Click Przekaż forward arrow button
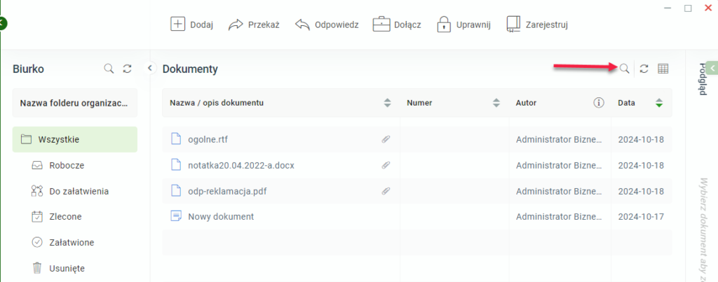Image resolution: width=718 pixels, height=282 pixels. (254, 24)
